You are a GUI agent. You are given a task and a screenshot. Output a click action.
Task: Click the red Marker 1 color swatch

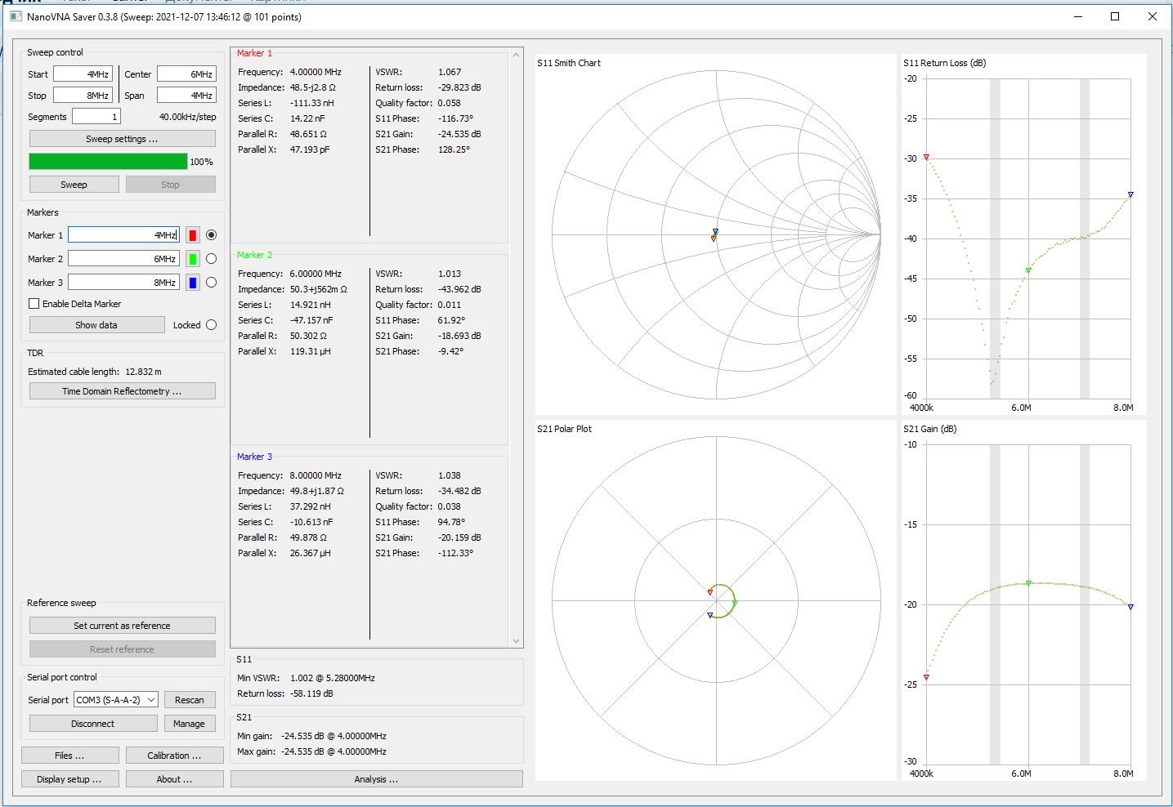(192, 235)
